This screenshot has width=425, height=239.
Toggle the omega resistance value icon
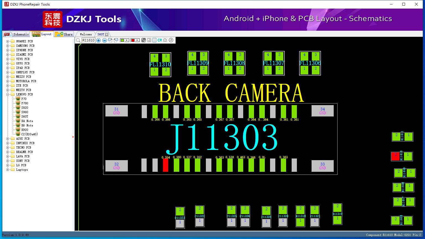point(165,40)
